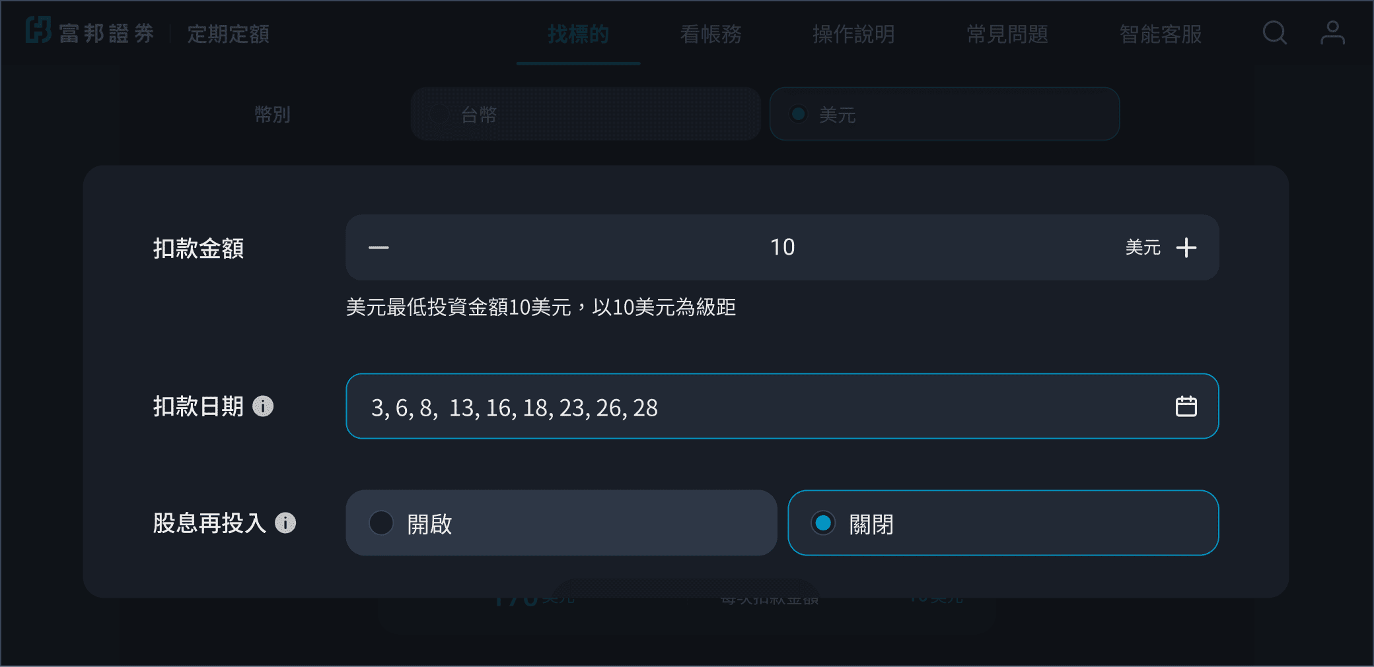Click the deduction amount value 10
The width and height of the screenshot is (1374, 667).
click(x=782, y=247)
